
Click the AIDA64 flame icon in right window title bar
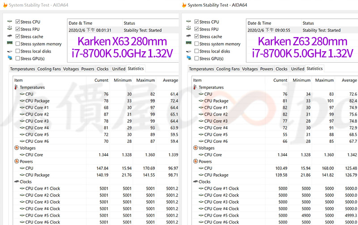pyautogui.click(x=184, y=5)
